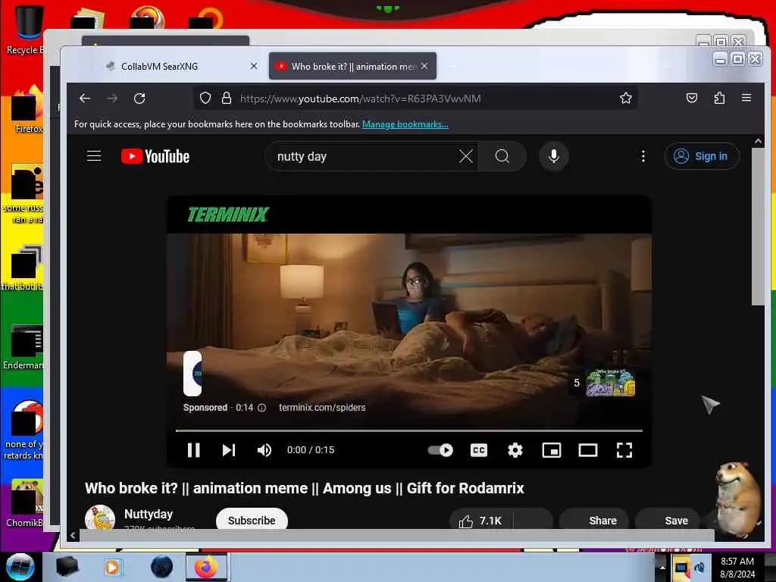This screenshot has height=582, width=776.
Task: Enable miniplayer mode
Action: point(552,450)
